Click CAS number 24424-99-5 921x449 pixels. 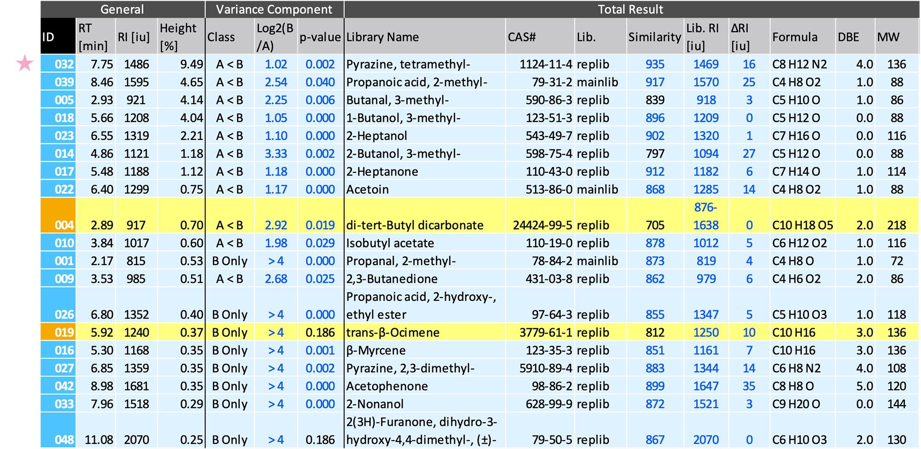[542, 225]
